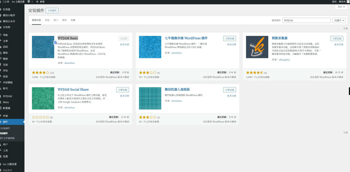Install the 微信机器人高级版 plugin
This screenshot has width=350, height=172.
pos(230,90)
